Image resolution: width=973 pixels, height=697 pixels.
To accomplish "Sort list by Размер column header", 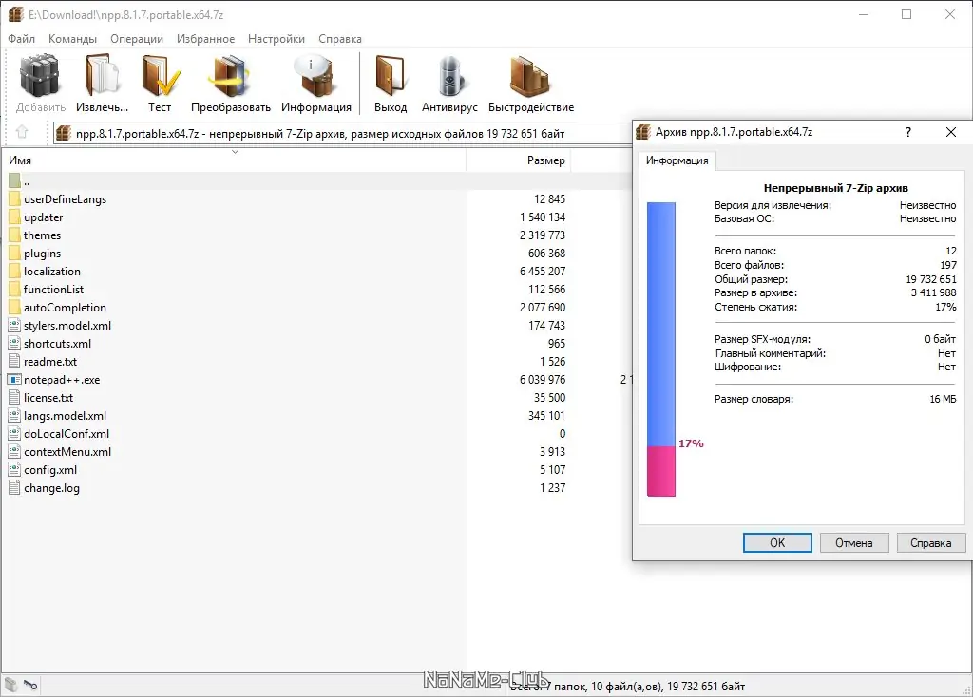I will [x=518, y=160].
